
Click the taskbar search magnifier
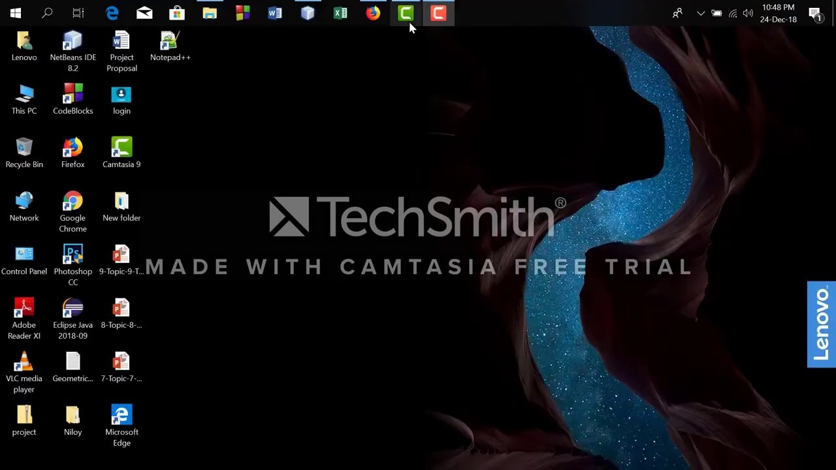(x=47, y=13)
